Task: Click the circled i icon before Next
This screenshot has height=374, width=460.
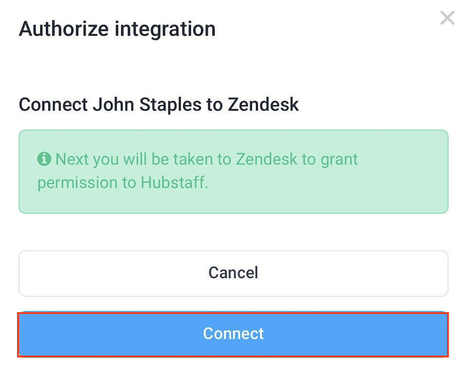Action: [x=44, y=159]
